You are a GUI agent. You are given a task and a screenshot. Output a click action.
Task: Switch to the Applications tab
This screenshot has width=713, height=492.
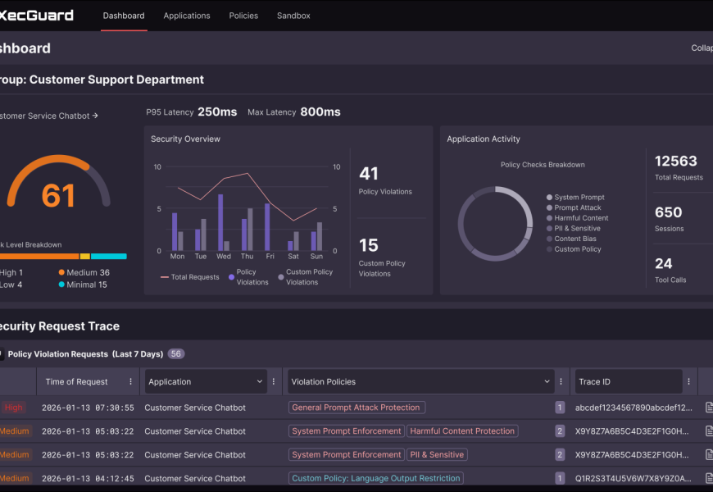[x=186, y=15]
